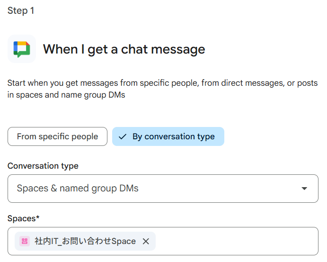Click the Google Chat app icon
Image resolution: width=327 pixels, height=262 pixels.
22,49
